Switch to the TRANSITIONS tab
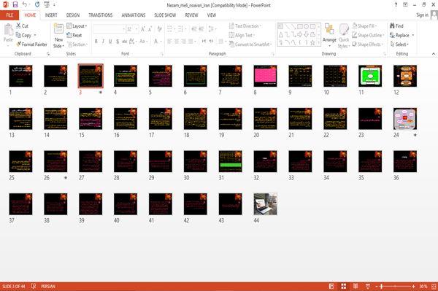 click(101, 15)
